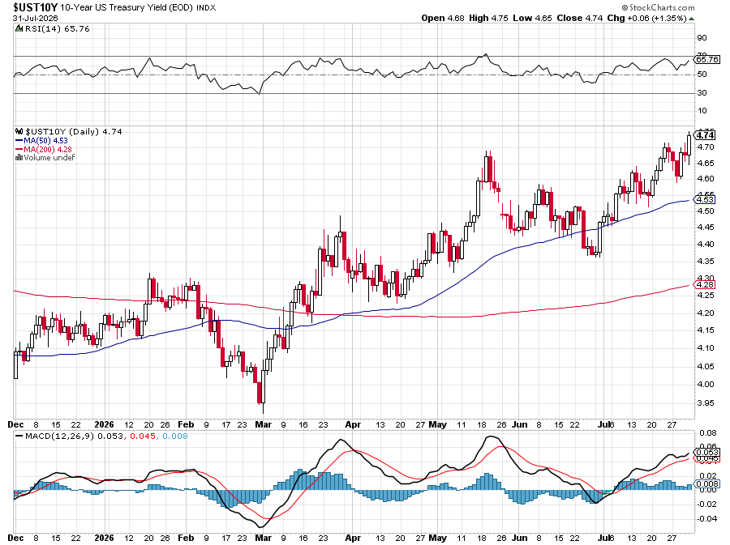Click the 0.008 histogram tag on right axis
Image resolution: width=730 pixels, height=545 pixels.
(707, 484)
